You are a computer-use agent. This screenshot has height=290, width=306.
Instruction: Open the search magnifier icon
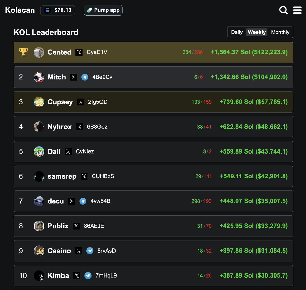[283, 10]
